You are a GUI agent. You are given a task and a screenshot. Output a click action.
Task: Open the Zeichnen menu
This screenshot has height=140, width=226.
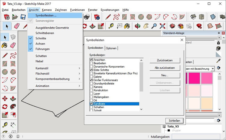(61, 10)
